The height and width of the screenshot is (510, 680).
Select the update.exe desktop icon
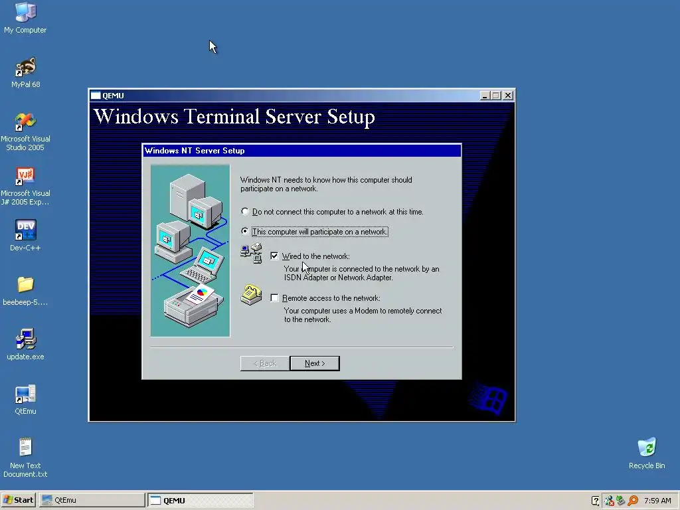25,345
